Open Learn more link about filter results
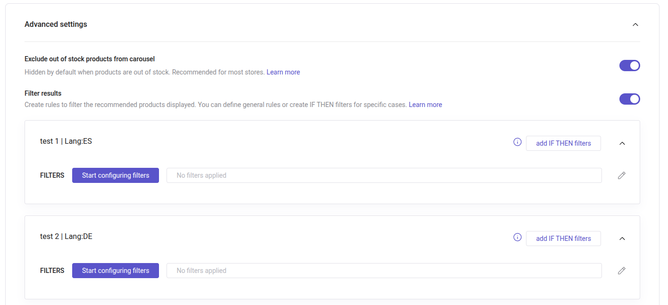This screenshot has width=668, height=305. (x=426, y=105)
